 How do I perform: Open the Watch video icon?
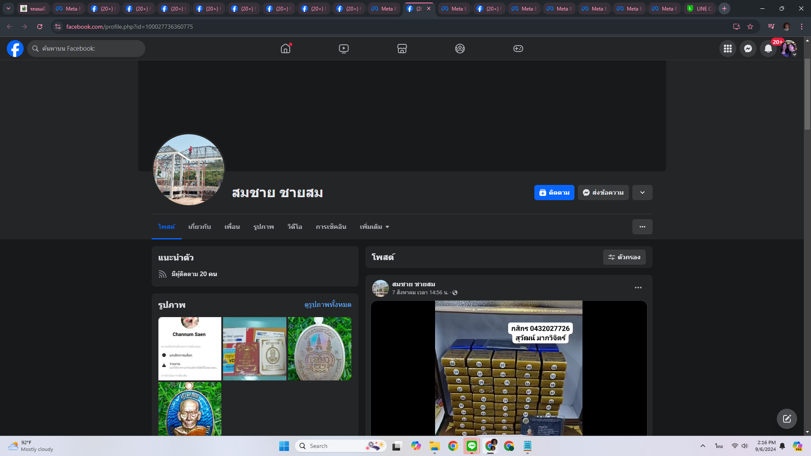tap(344, 49)
